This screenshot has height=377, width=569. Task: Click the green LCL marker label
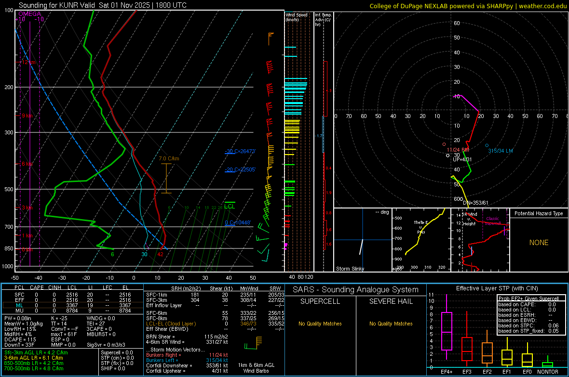pyautogui.click(x=230, y=206)
